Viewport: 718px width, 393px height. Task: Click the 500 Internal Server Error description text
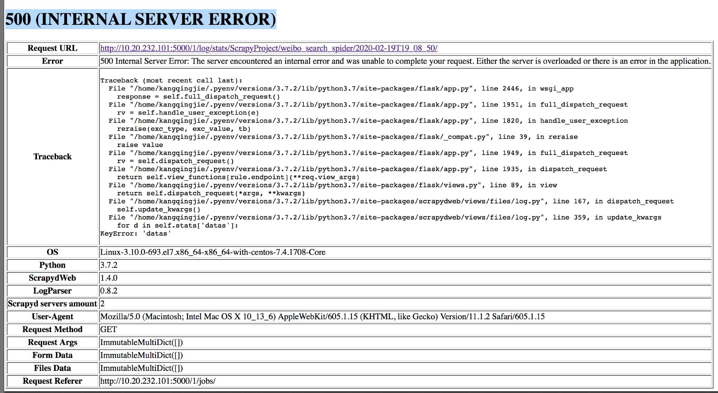405,61
